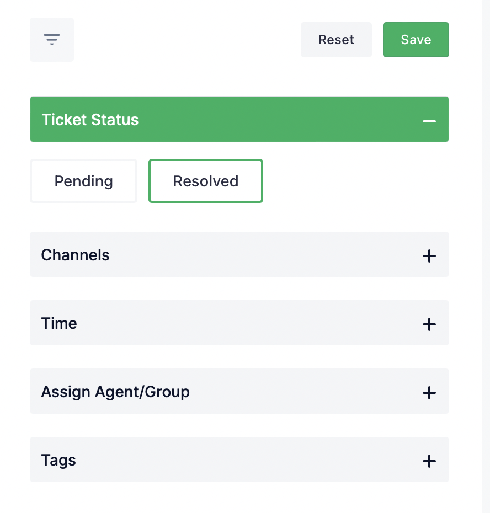Image resolution: width=490 pixels, height=513 pixels.
Task: Save the filter using the Save button
Action: [416, 40]
